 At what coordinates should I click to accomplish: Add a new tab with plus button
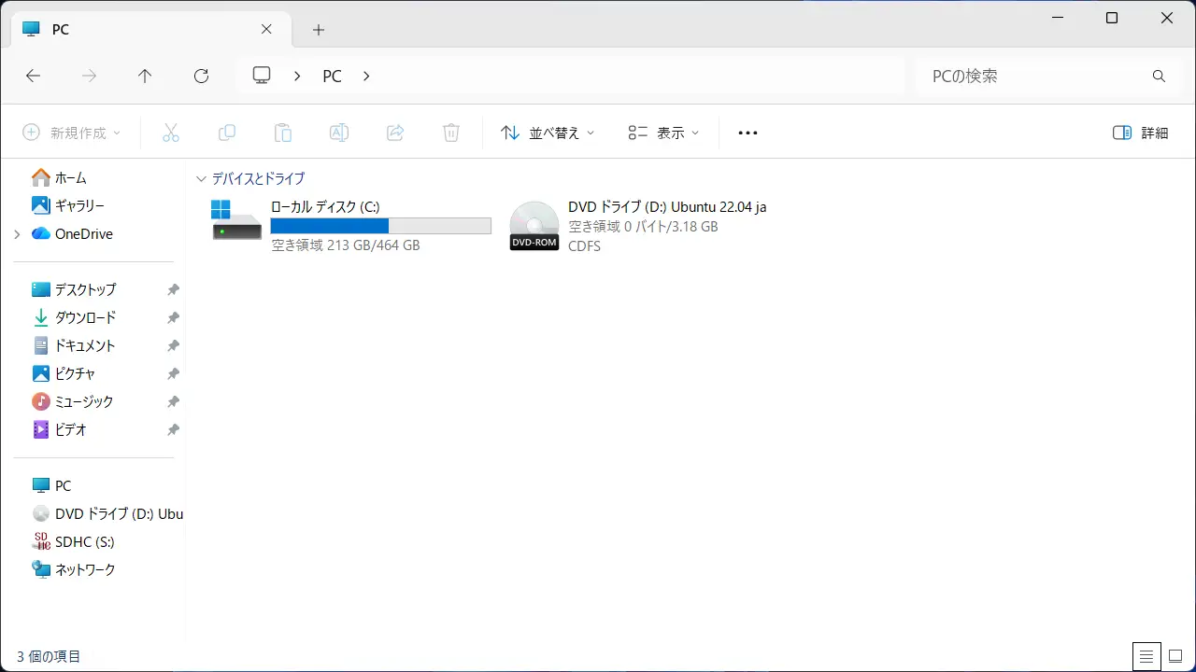point(319,30)
